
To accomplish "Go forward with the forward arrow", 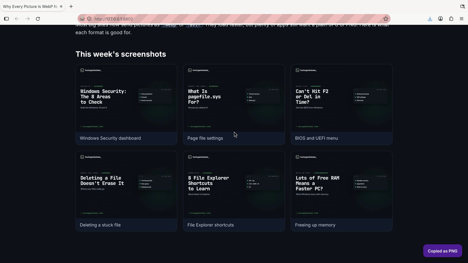I will pos(27,19).
